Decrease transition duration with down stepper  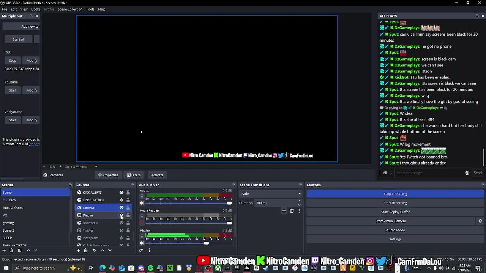(x=299, y=205)
